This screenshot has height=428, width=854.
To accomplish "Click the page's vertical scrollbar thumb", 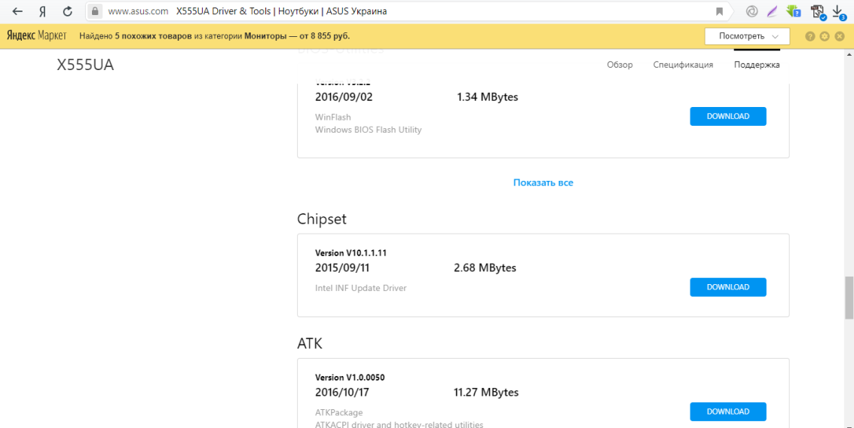I will point(849,298).
